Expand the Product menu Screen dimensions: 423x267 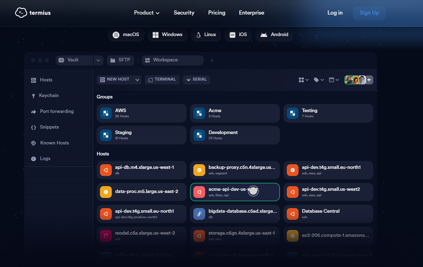pos(147,13)
